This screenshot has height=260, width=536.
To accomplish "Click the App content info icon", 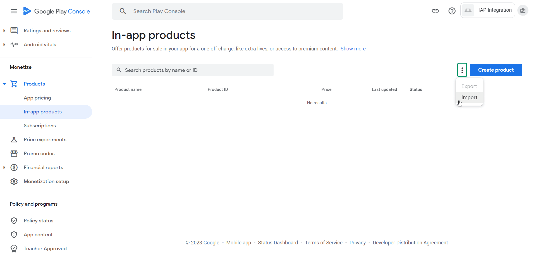I will tap(14, 234).
